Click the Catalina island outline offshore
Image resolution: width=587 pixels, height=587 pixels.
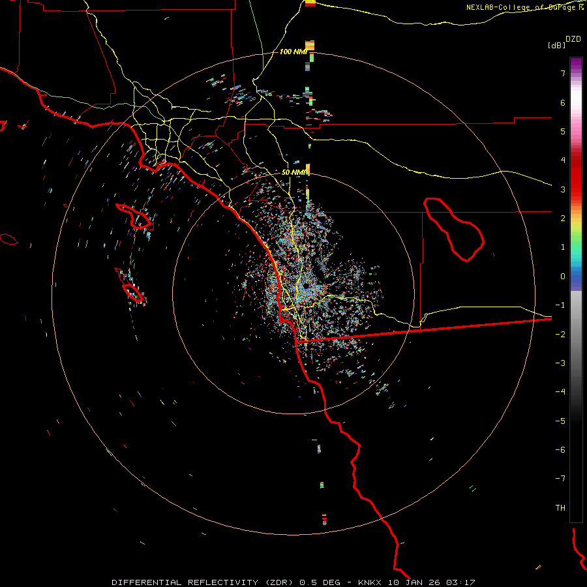click(134, 217)
